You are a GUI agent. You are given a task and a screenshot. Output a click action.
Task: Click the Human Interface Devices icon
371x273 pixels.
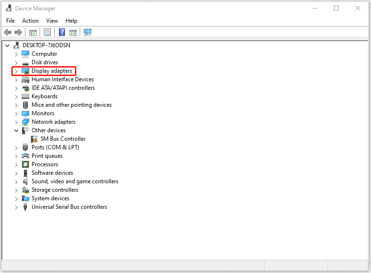(x=25, y=80)
